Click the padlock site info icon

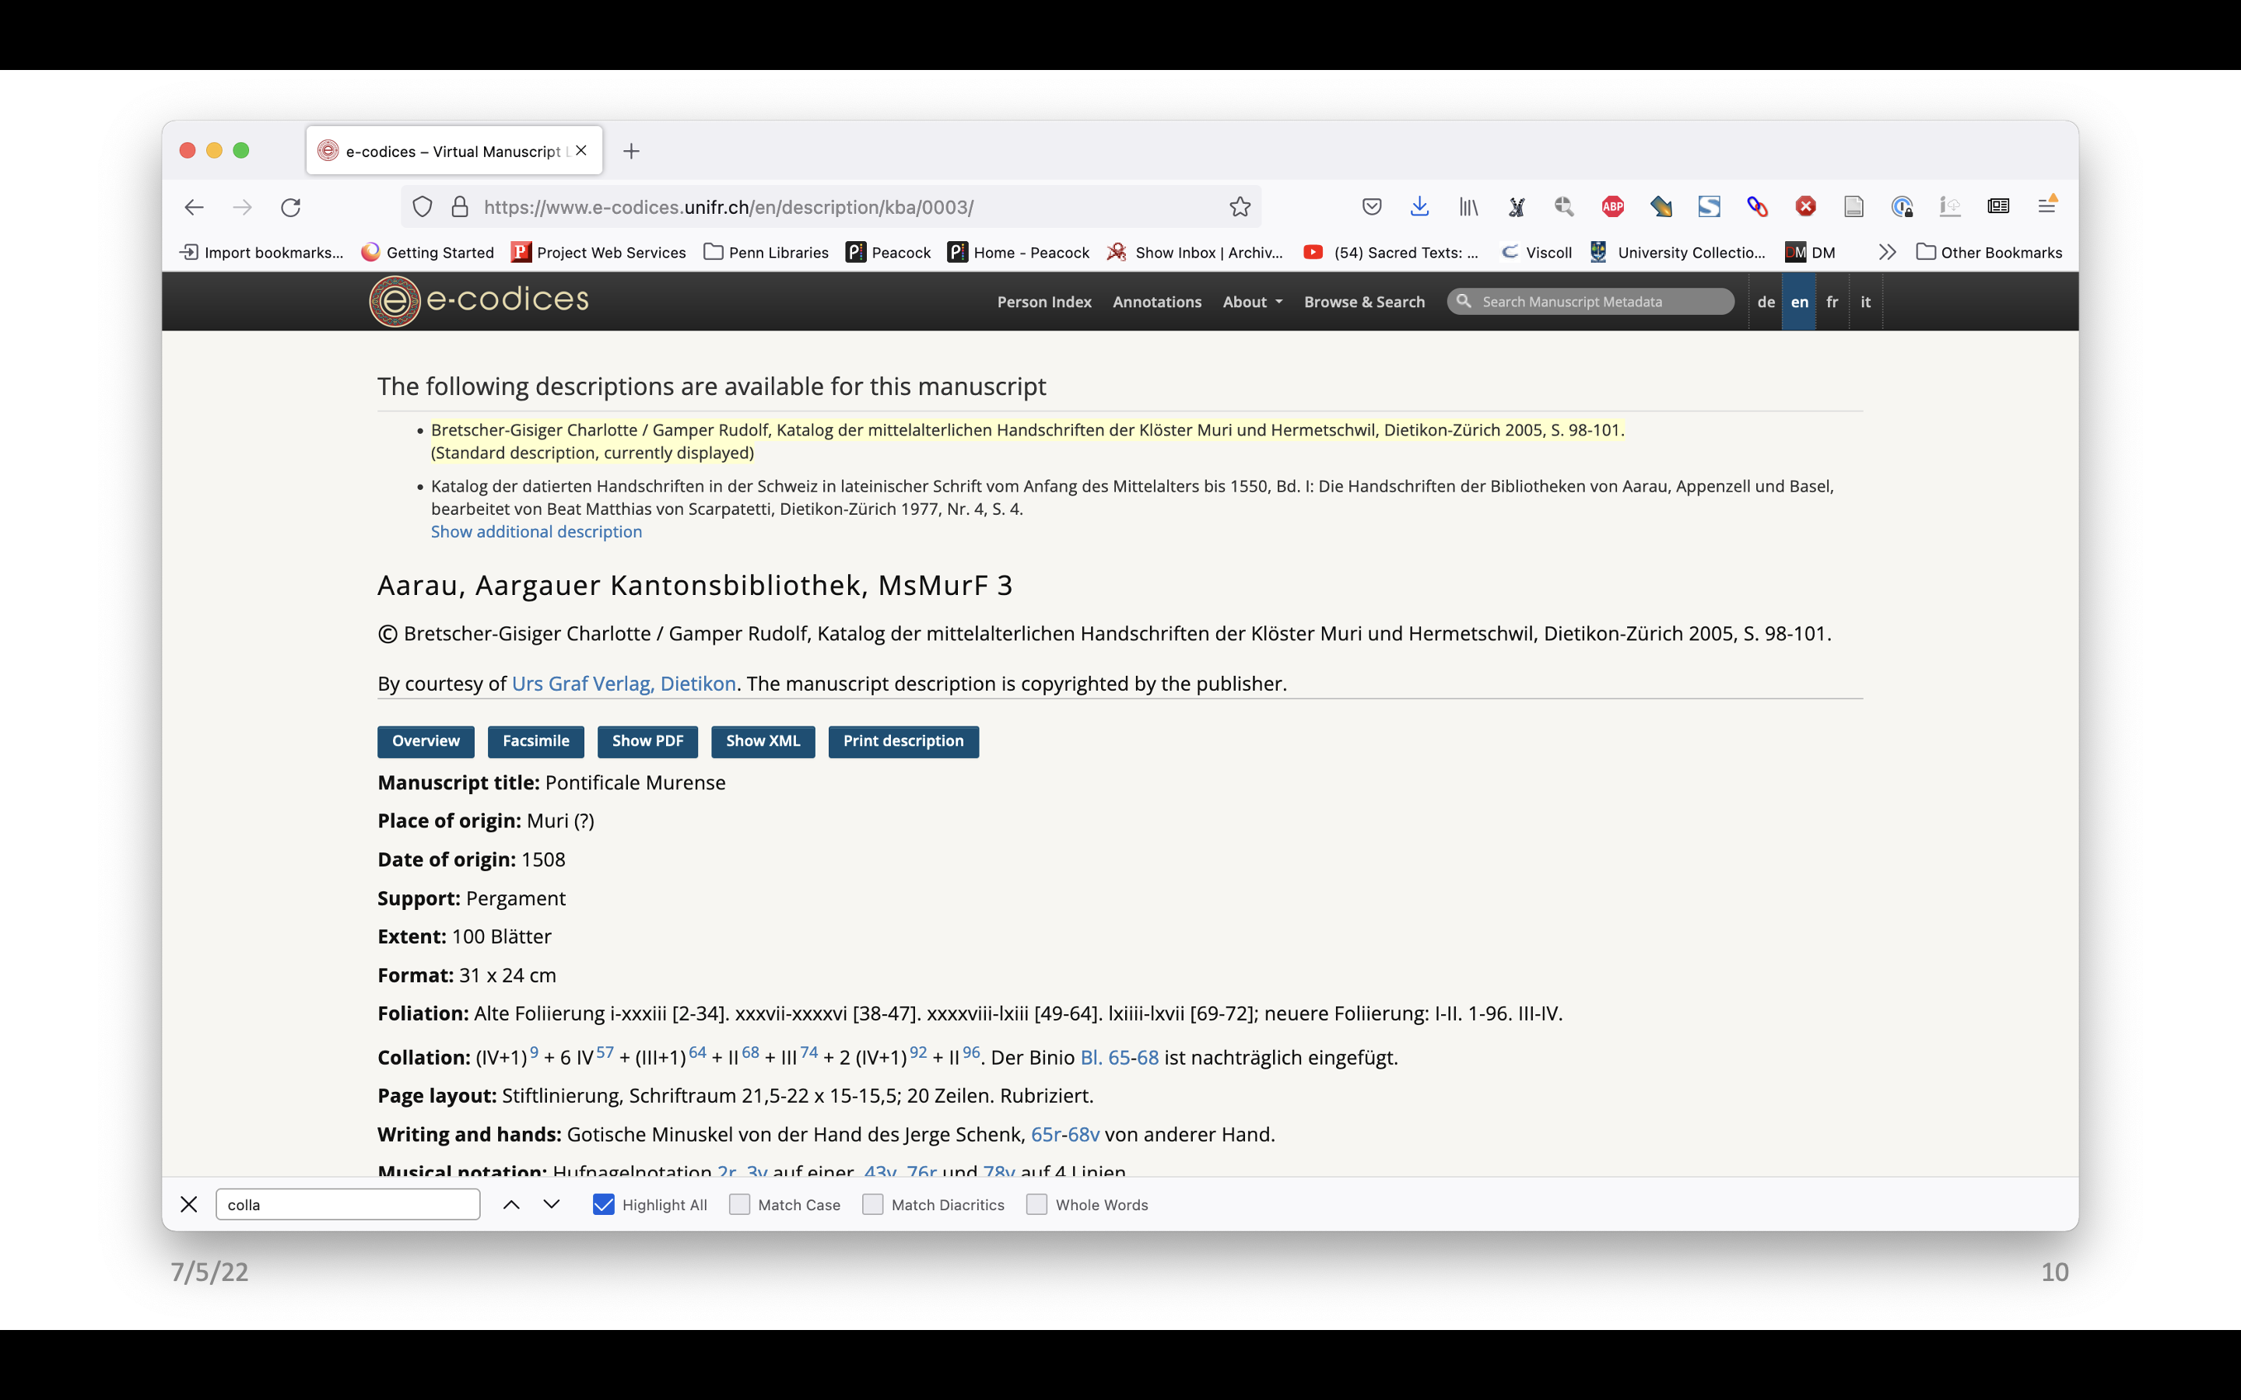[459, 206]
